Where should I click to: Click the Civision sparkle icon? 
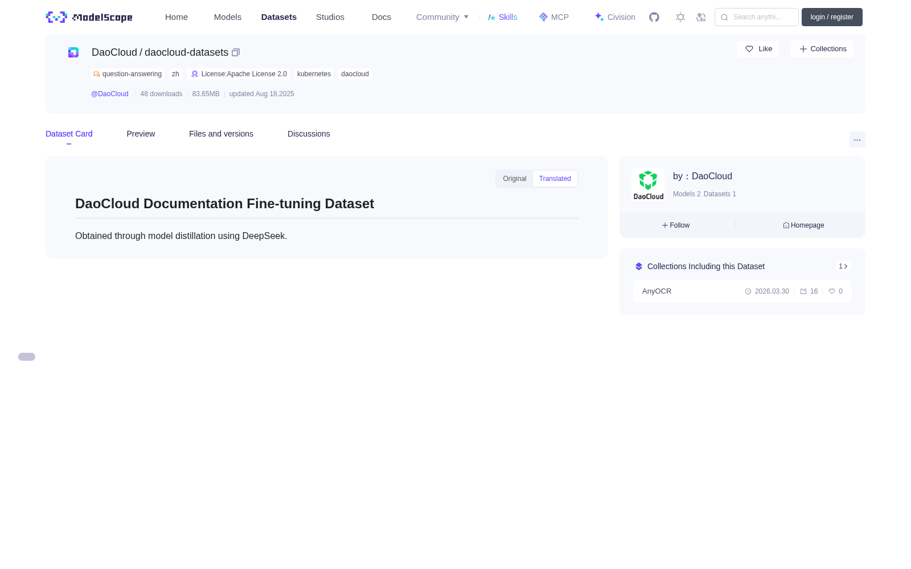(x=600, y=17)
